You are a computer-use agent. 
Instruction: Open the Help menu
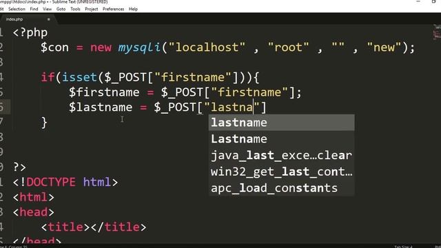[133, 9]
